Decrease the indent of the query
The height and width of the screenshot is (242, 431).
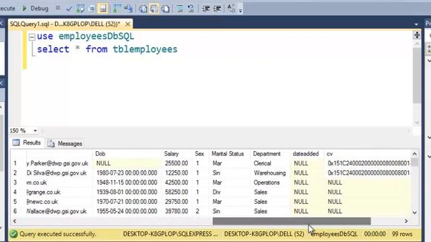(x=206, y=9)
